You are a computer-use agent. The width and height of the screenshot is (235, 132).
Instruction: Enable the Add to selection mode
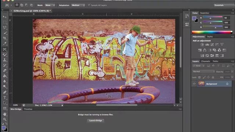[x=22, y=5]
